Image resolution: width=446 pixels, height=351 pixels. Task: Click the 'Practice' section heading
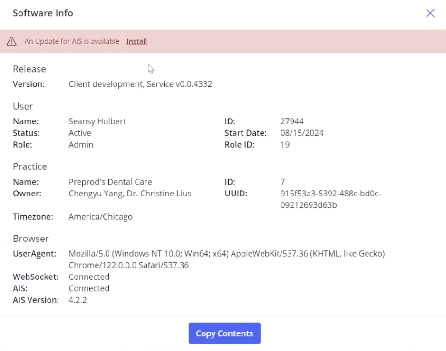(29, 166)
